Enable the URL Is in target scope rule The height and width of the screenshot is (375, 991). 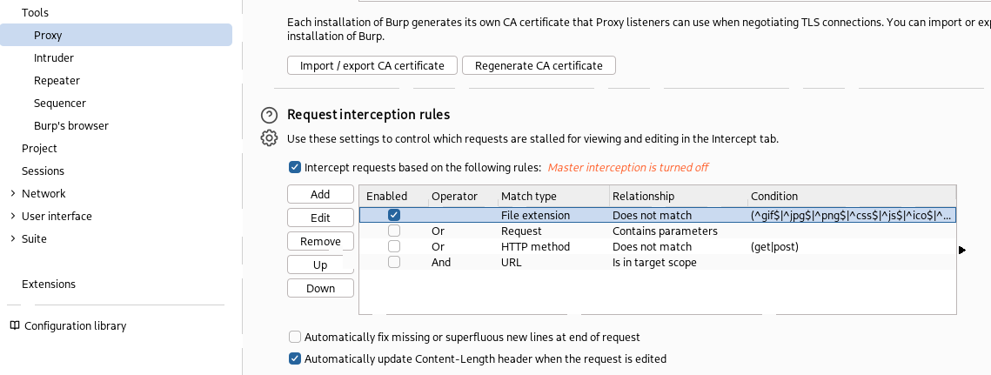pyautogui.click(x=394, y=262)
